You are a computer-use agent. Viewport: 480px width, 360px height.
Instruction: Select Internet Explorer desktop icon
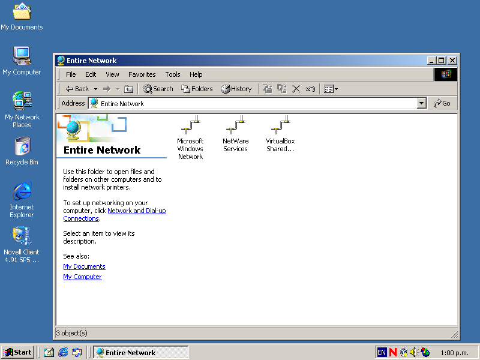(x=22, y=200)
